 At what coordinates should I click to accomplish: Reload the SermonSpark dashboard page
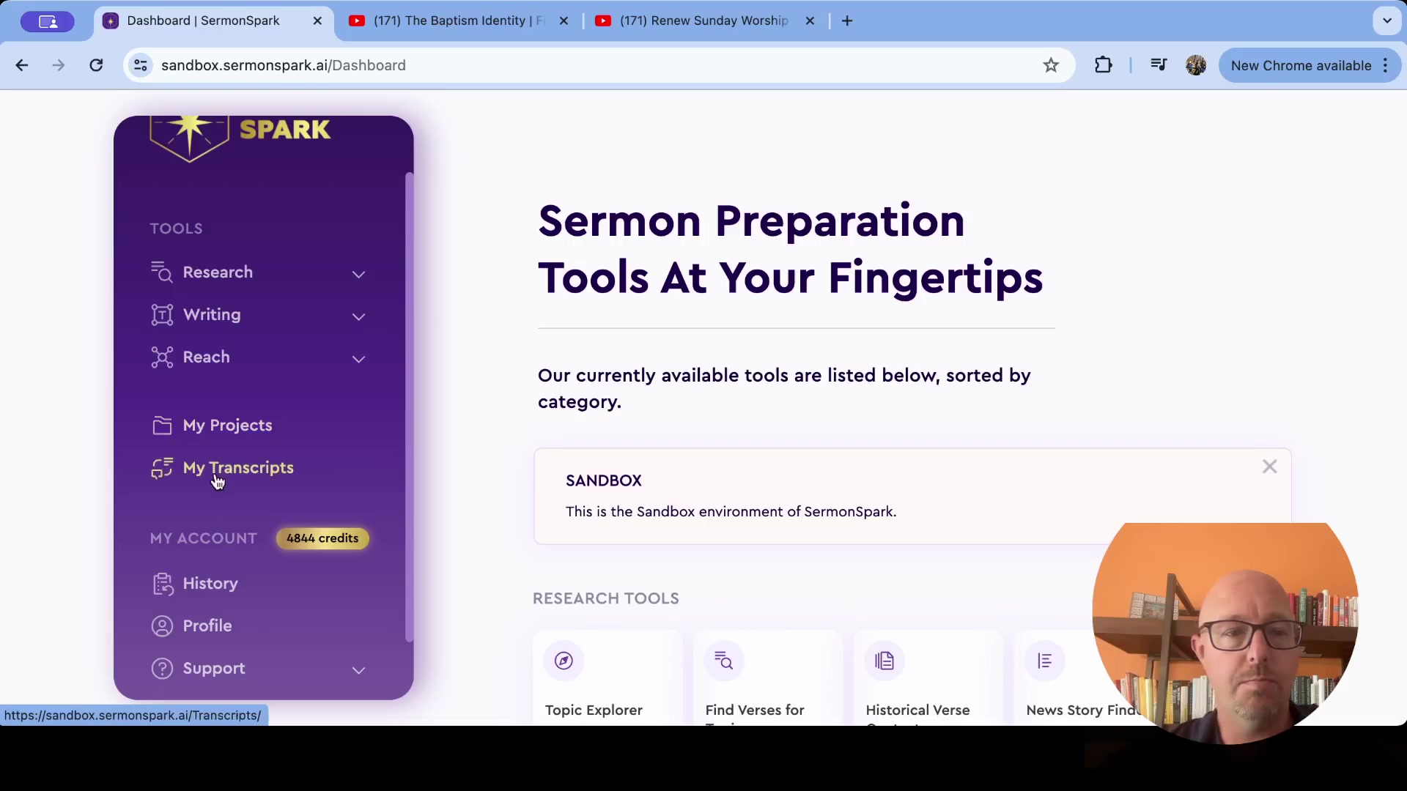[96, 65]
